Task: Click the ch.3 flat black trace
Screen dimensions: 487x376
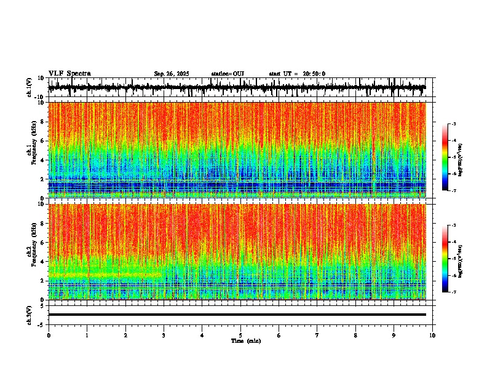Action: tap(237, 315)
